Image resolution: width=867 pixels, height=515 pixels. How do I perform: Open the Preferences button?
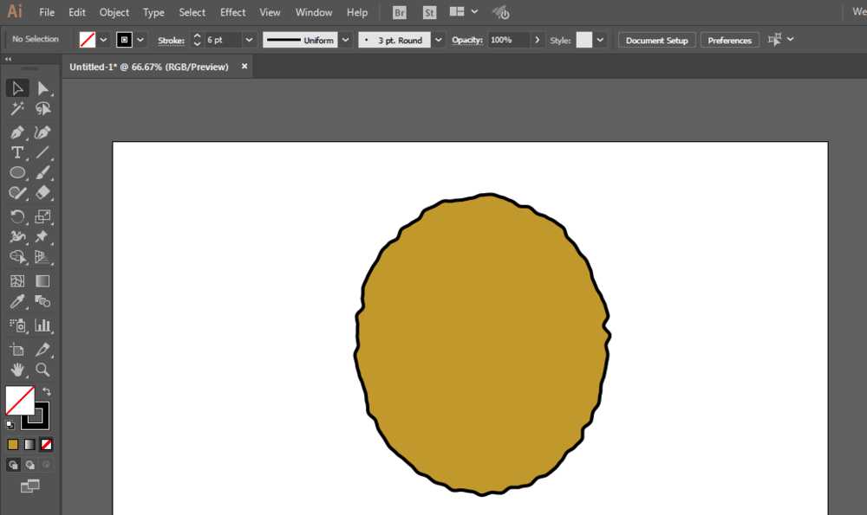click(x=729, y=41)
